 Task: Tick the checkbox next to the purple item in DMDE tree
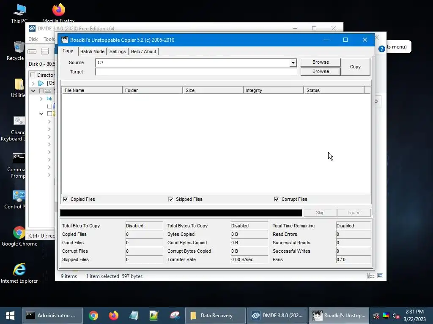click(50, 106)
